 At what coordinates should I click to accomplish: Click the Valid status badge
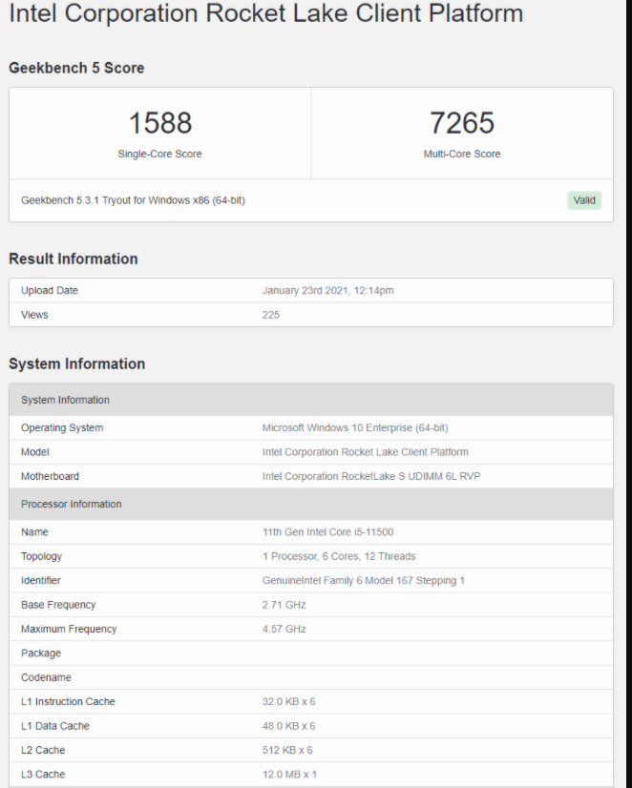point(584,200)
